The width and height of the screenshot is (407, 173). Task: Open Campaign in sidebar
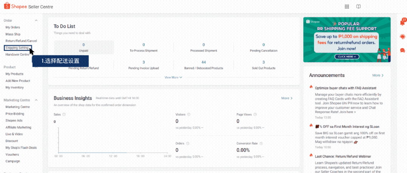13,161
